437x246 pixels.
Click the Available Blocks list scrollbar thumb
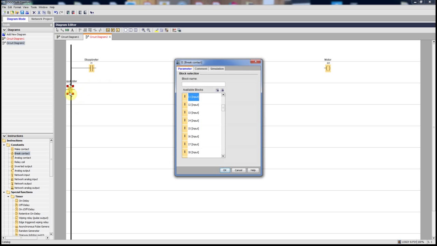(x=223, y=108)
